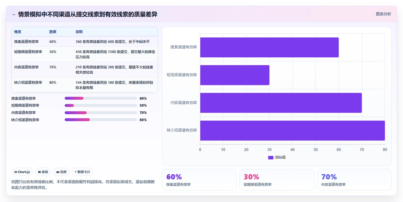Screen dimensions: 403x202
Task: Click 内容渠道有效率 cell in the table
Action: 26,67
